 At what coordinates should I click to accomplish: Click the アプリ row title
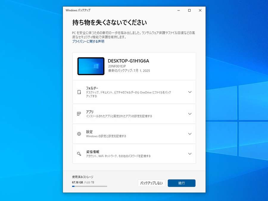tap(90, 112)
